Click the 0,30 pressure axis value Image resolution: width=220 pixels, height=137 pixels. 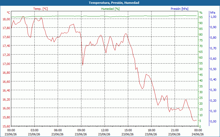[213, 90]
